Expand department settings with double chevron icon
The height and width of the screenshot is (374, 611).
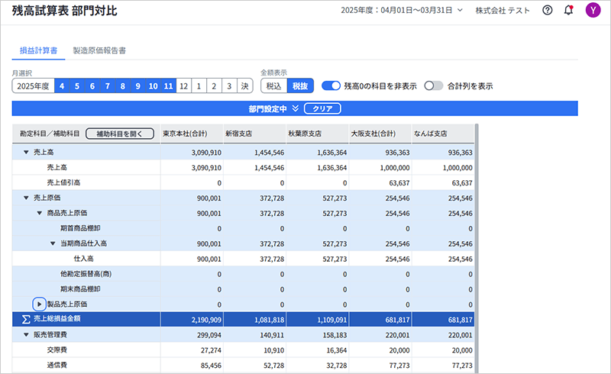coord(295,109)
